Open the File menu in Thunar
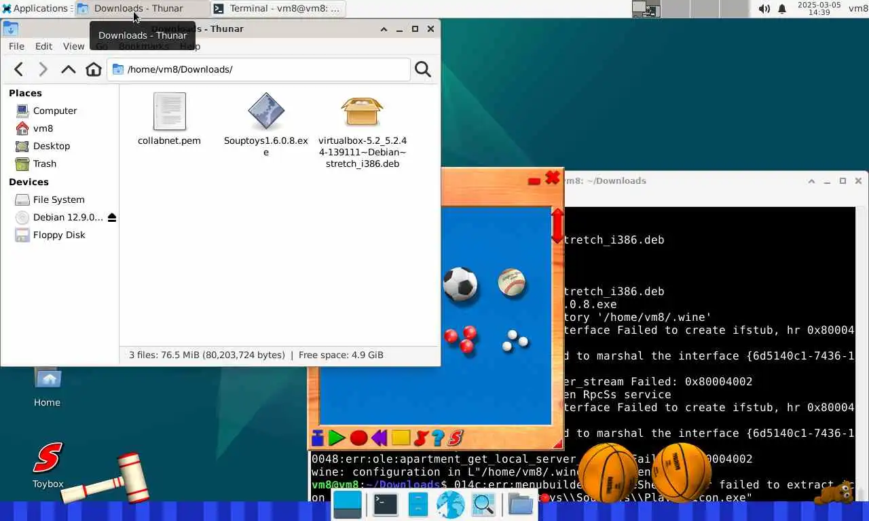 [16, 46]
